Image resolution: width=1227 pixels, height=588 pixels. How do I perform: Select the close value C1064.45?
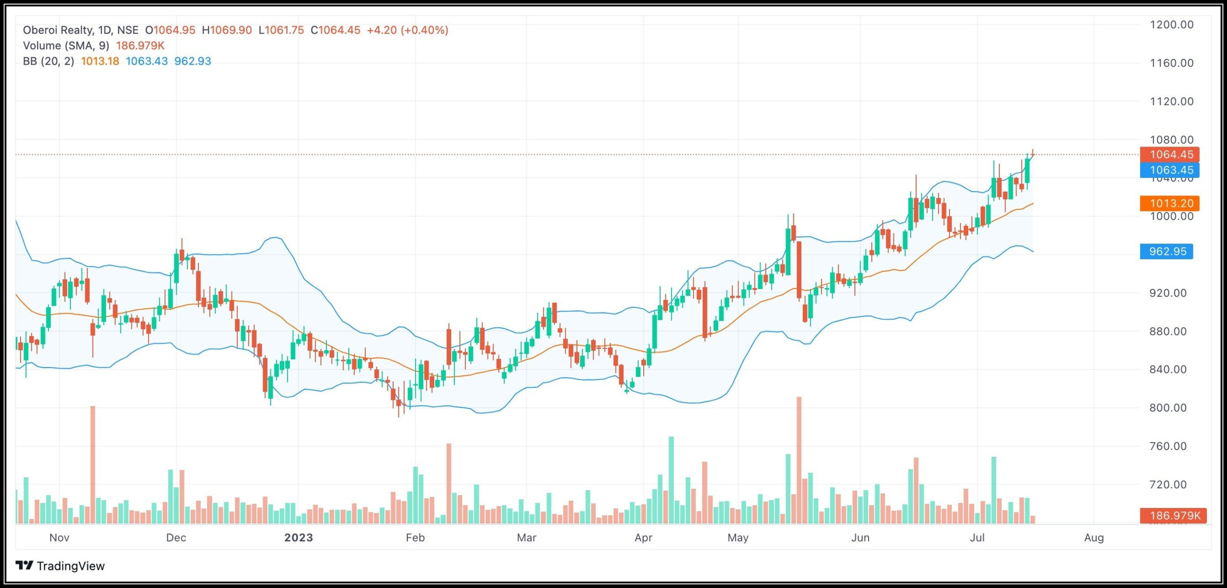(x=336, y=30)
